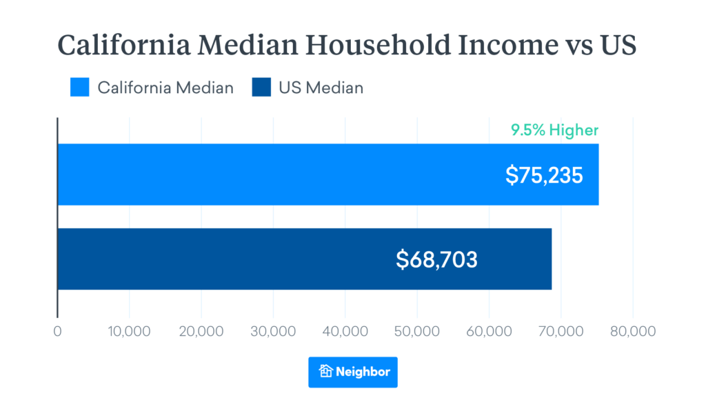Click the US median income bar
706x409 pixels.
(241, 259)
